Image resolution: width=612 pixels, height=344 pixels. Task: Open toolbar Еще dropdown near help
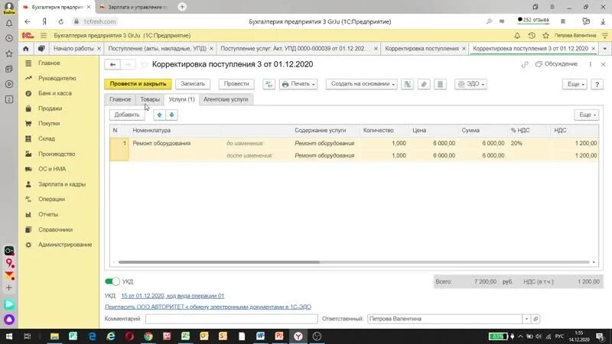point(575,84)
